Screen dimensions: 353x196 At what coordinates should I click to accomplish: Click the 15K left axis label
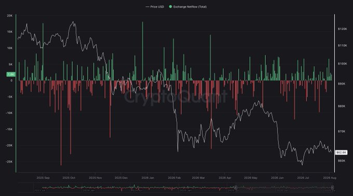click(10, 32)
